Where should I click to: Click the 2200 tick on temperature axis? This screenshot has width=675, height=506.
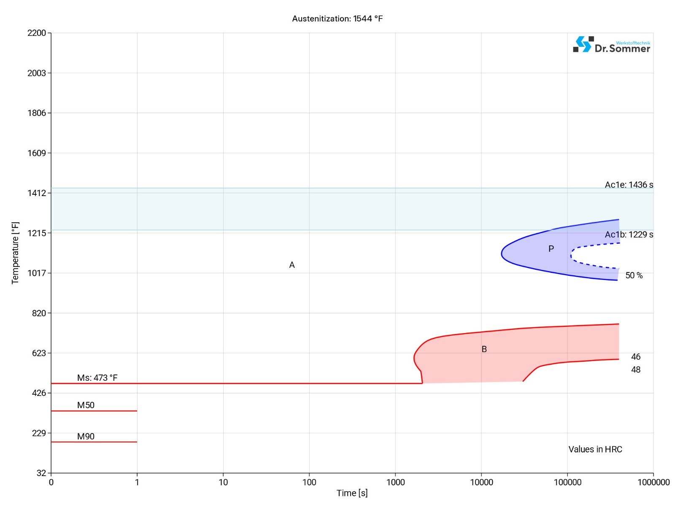point(37,33)
